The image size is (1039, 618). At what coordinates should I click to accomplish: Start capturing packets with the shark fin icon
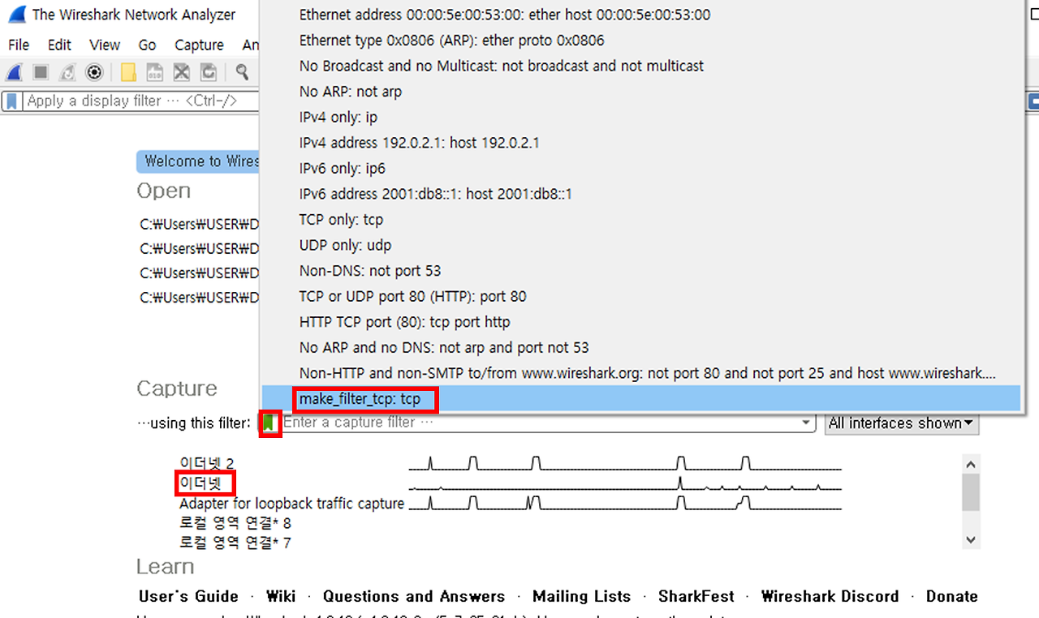coord(14,73)
